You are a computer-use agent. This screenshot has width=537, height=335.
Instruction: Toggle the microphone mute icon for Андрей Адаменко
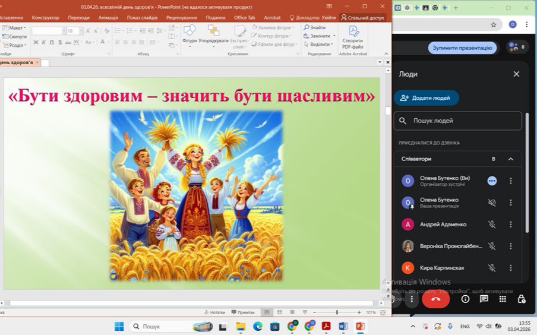(492, 225)
